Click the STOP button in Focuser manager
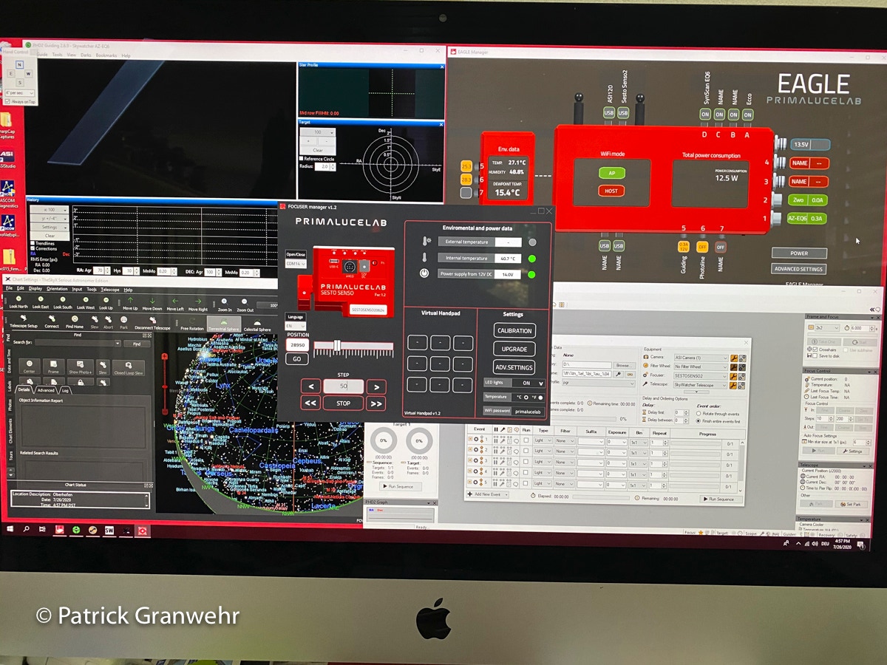 [343, 403]
